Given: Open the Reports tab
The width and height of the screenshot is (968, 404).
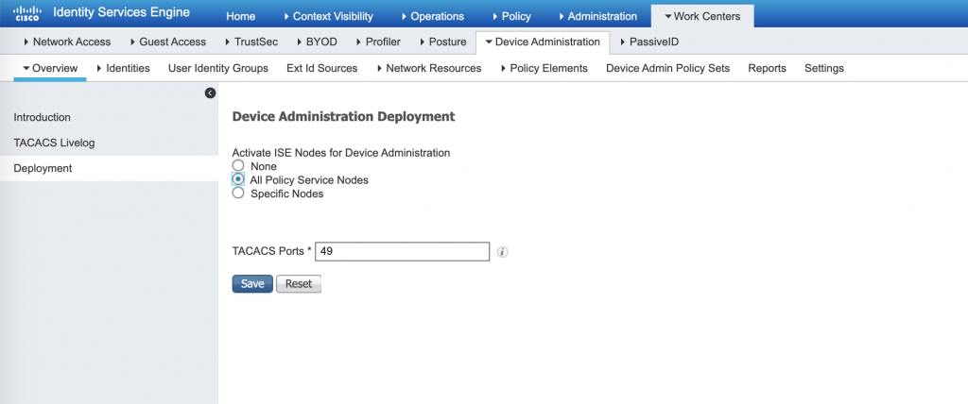Looking at the screenshot, I should (768, 69).
